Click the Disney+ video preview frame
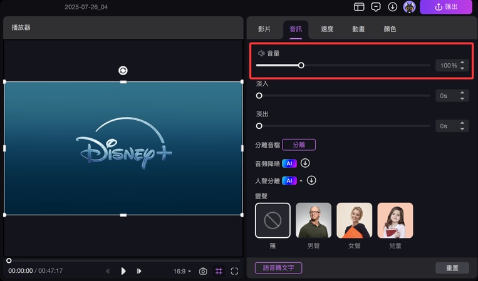478x281 pixels. [x=123, y=148]
